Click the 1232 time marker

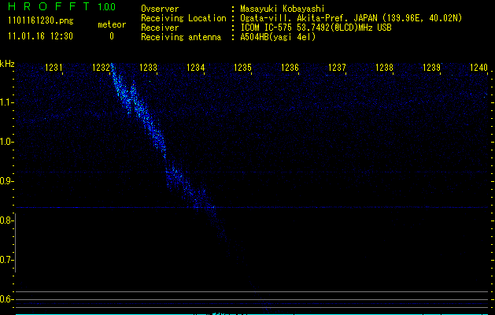pyautogui.click(x=101, y=67)
